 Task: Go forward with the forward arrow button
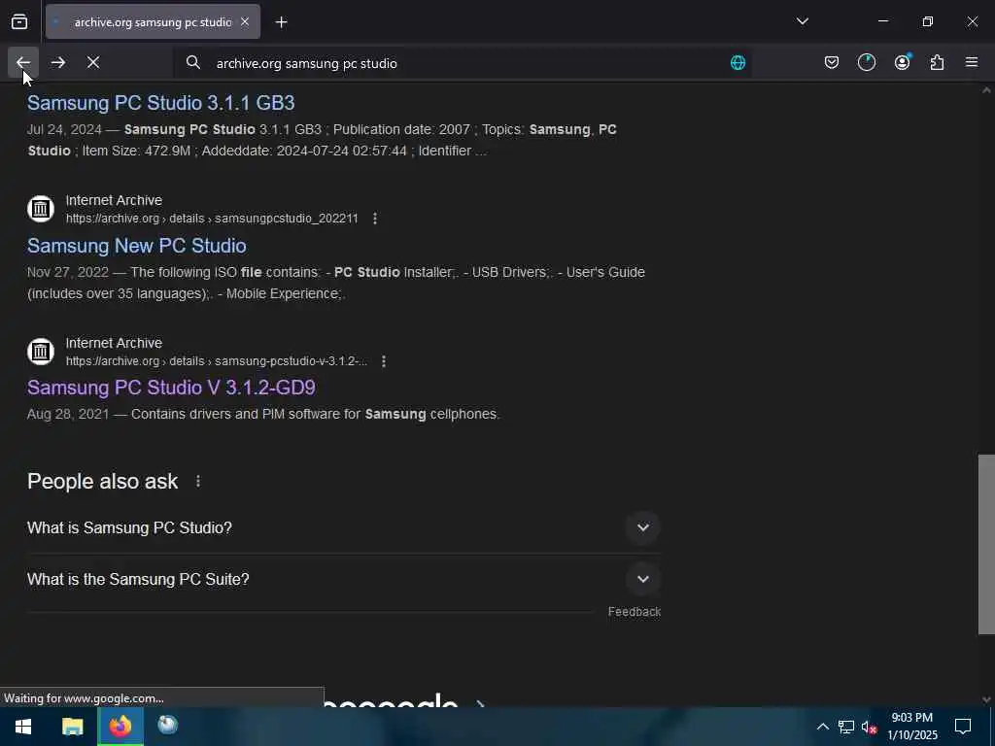(58, 62)
